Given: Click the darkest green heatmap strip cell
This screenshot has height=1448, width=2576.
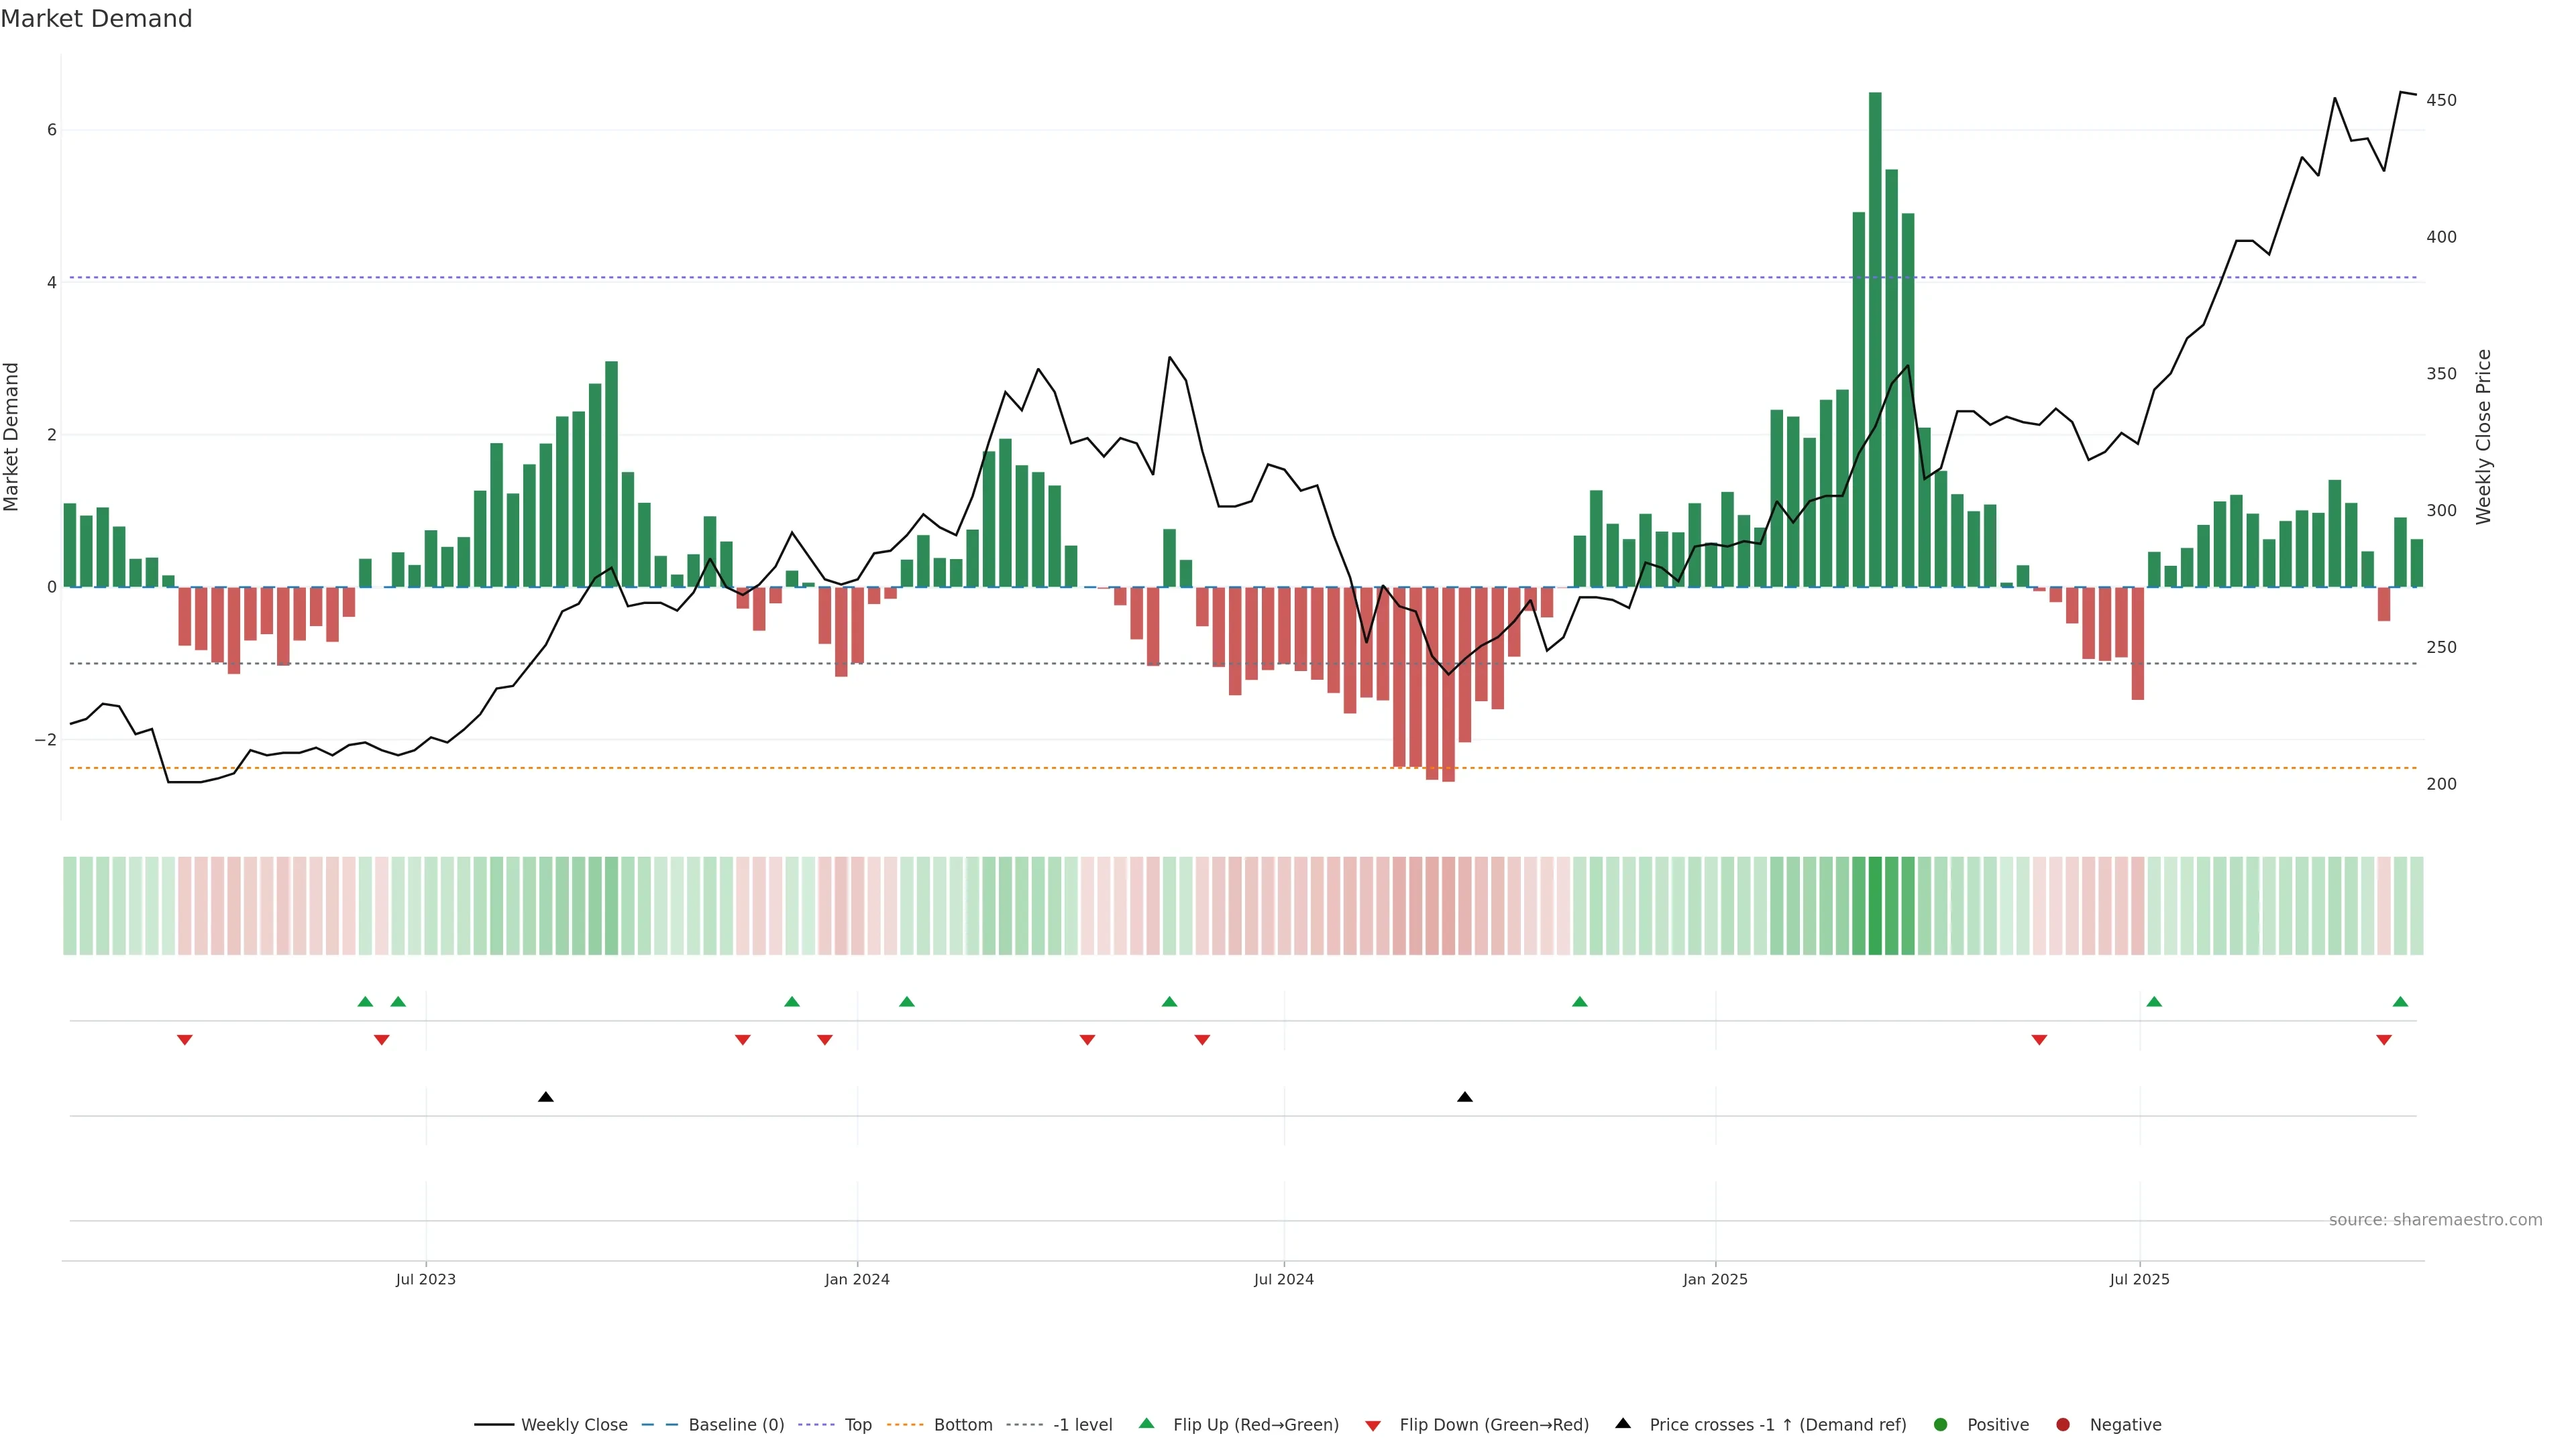Looking at the screenshot, I should tap(1875, 906).
